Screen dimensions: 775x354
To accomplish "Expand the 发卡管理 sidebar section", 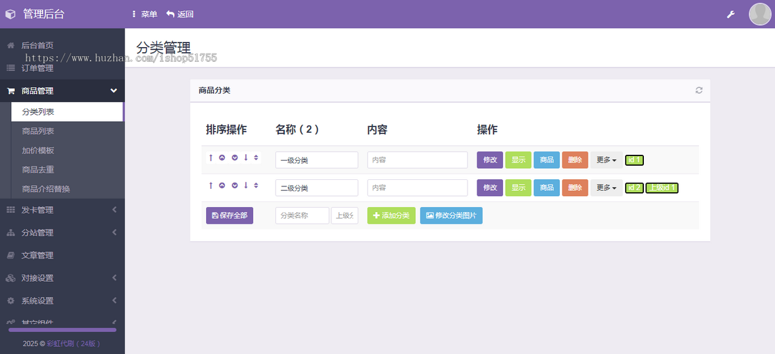I will point(62,210).
